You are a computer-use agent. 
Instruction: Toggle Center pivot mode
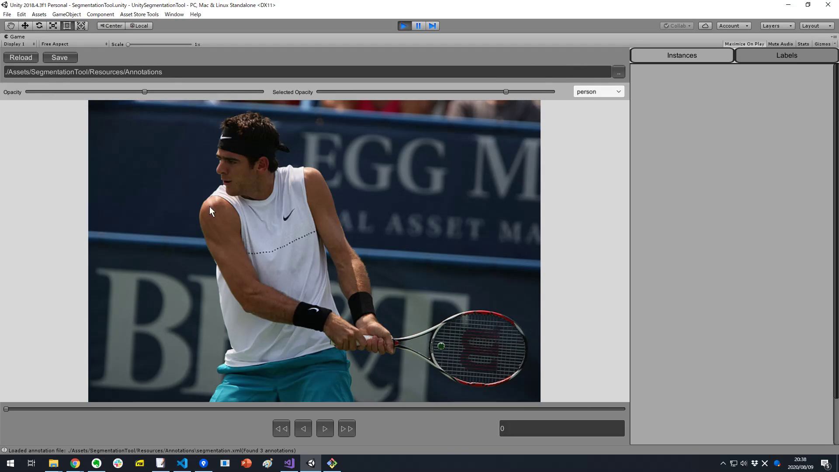click(111, 26)
